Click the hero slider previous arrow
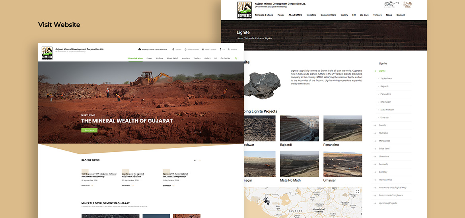Viewport: 465px width, 218px height. (195, 132)
